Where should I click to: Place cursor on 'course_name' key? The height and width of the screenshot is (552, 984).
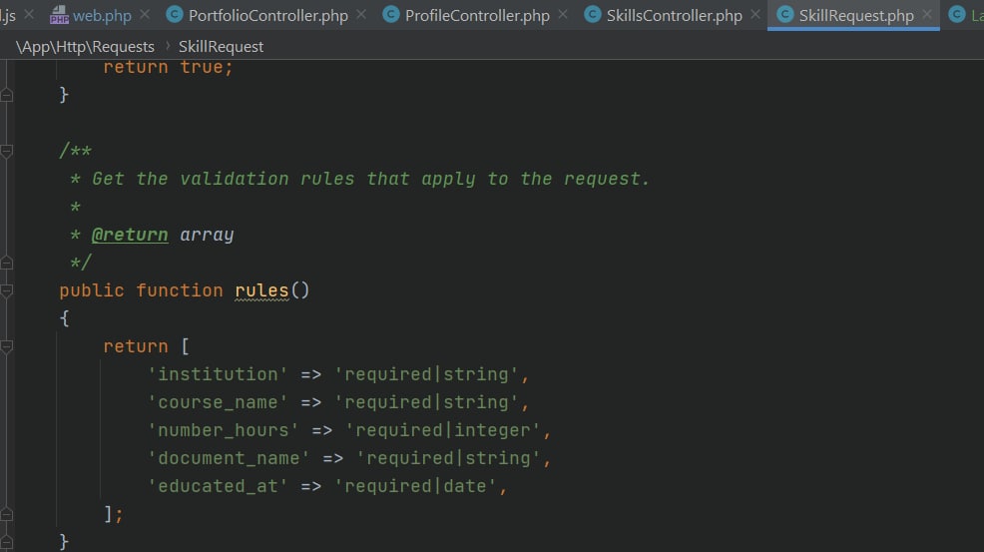pos(218,402)
